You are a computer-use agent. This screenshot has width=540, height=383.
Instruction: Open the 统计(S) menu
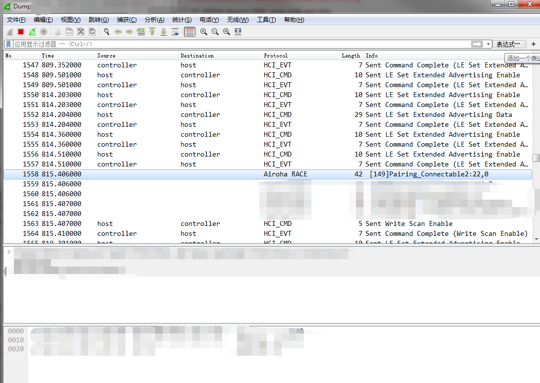tap(182, 20)
